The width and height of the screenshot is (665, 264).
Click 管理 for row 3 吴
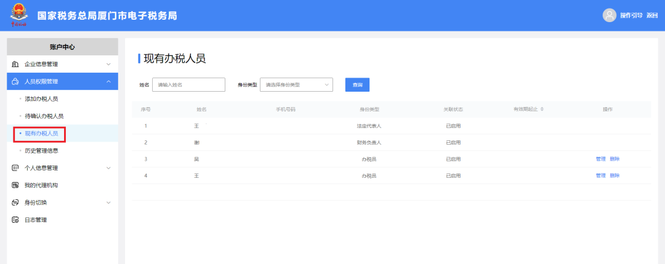tap(600, 159)
